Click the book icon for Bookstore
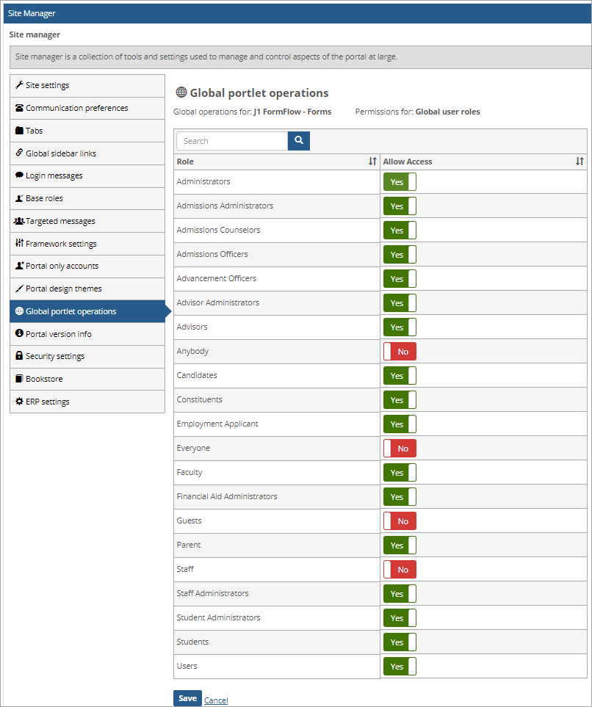The image size is (592, 707). (19, 379)
